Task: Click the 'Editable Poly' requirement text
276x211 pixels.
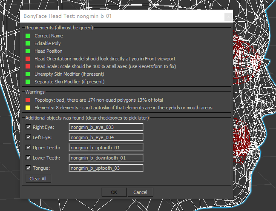Action: [48, 43]
